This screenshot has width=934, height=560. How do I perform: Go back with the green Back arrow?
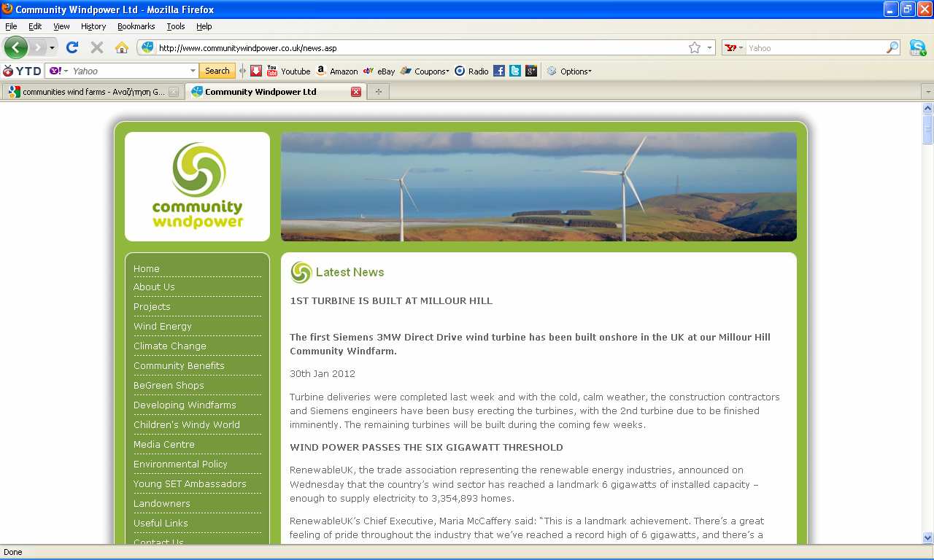tap(15, 47)
